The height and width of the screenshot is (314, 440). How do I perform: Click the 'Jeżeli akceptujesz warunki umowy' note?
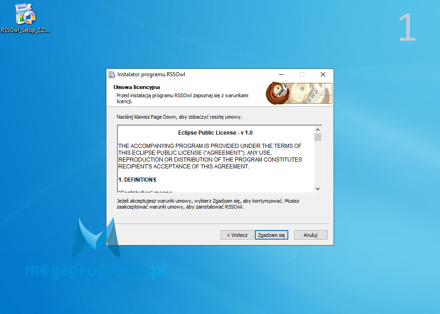tap(208, 204)
